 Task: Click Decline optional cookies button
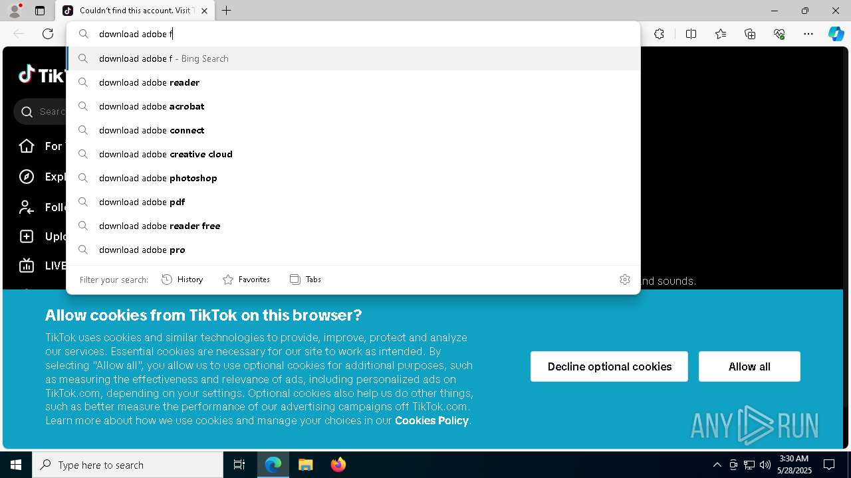tap(609, 366)
